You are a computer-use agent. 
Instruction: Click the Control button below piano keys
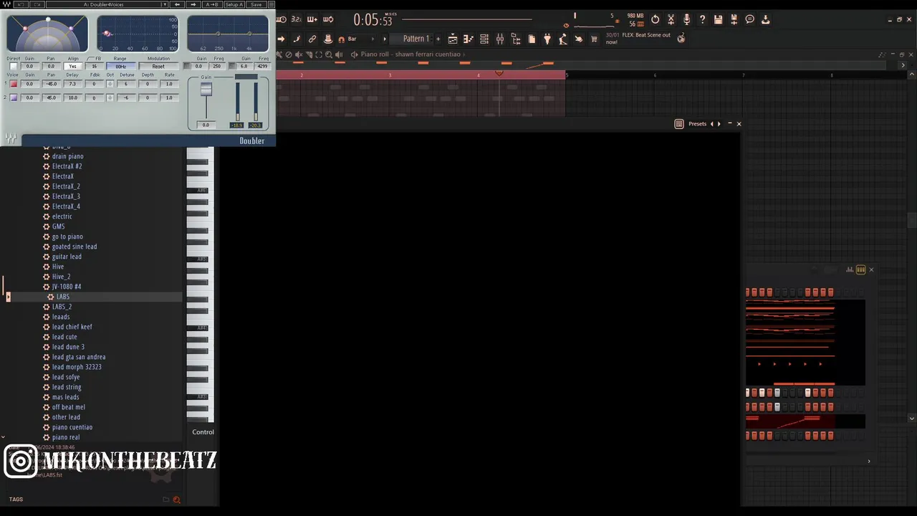tap(203, 432)
